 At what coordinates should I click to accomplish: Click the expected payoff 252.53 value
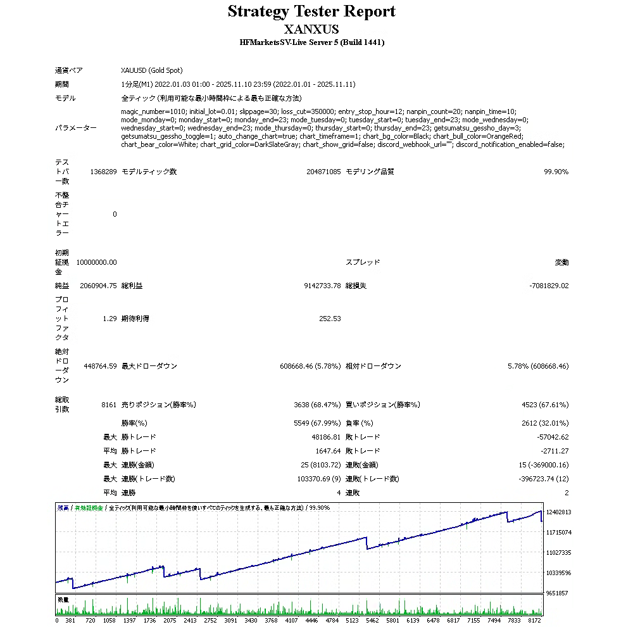click(330, 319)
